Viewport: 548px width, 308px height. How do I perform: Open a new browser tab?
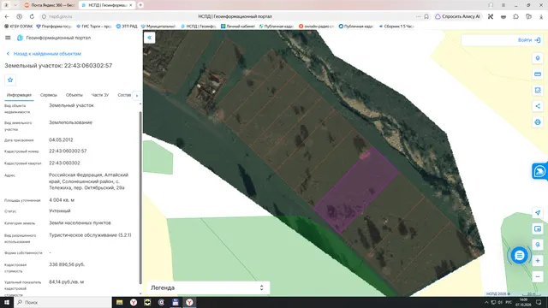140,5
